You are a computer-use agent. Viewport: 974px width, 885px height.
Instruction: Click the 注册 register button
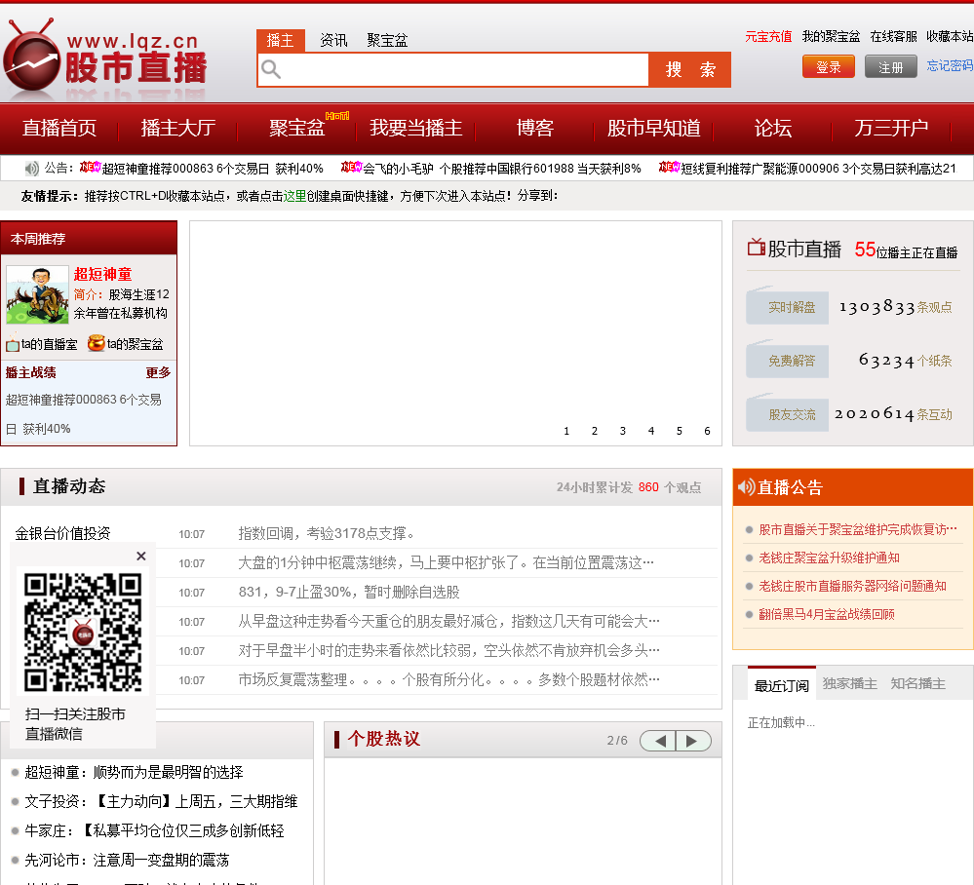pos(891,67)
